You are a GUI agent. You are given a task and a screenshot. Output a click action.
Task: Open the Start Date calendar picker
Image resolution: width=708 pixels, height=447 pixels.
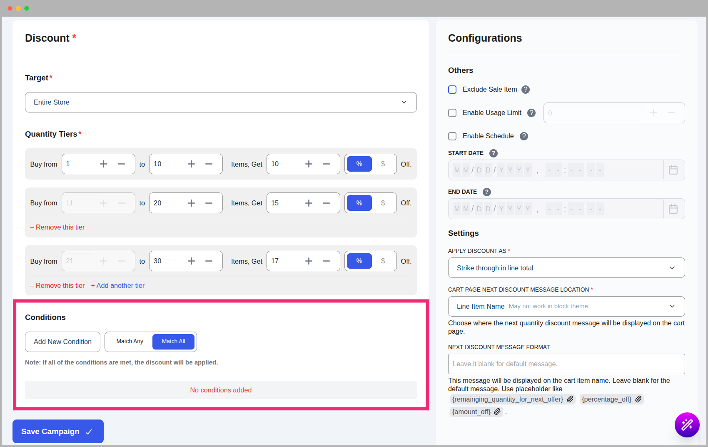click(673, 170)
